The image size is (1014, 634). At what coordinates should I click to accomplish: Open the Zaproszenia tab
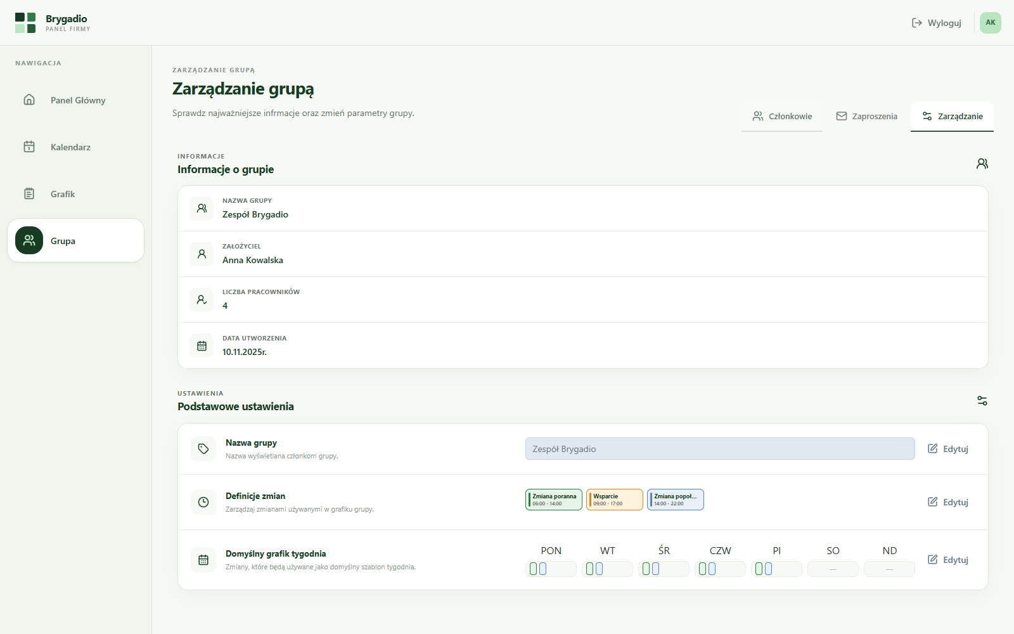point(866,117)
